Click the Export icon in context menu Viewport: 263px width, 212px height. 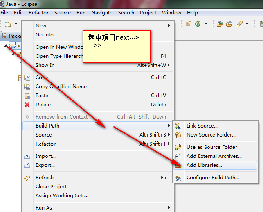pyautogui.click(x=27, y=165)
